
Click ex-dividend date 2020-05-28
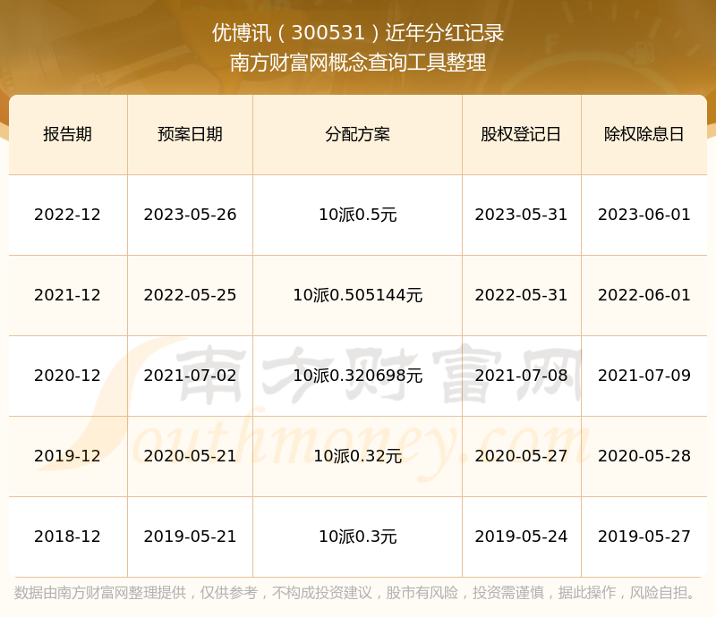coord(644,455)
